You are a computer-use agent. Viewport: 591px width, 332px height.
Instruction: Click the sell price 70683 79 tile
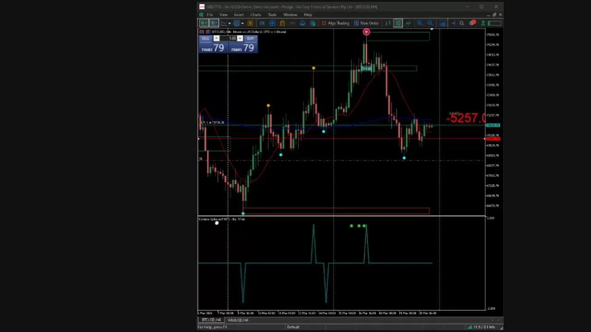tap(213, 47)
